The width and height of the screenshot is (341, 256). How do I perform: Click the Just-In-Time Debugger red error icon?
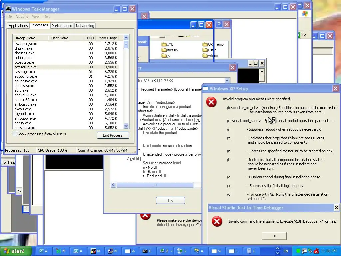[217, 221]
